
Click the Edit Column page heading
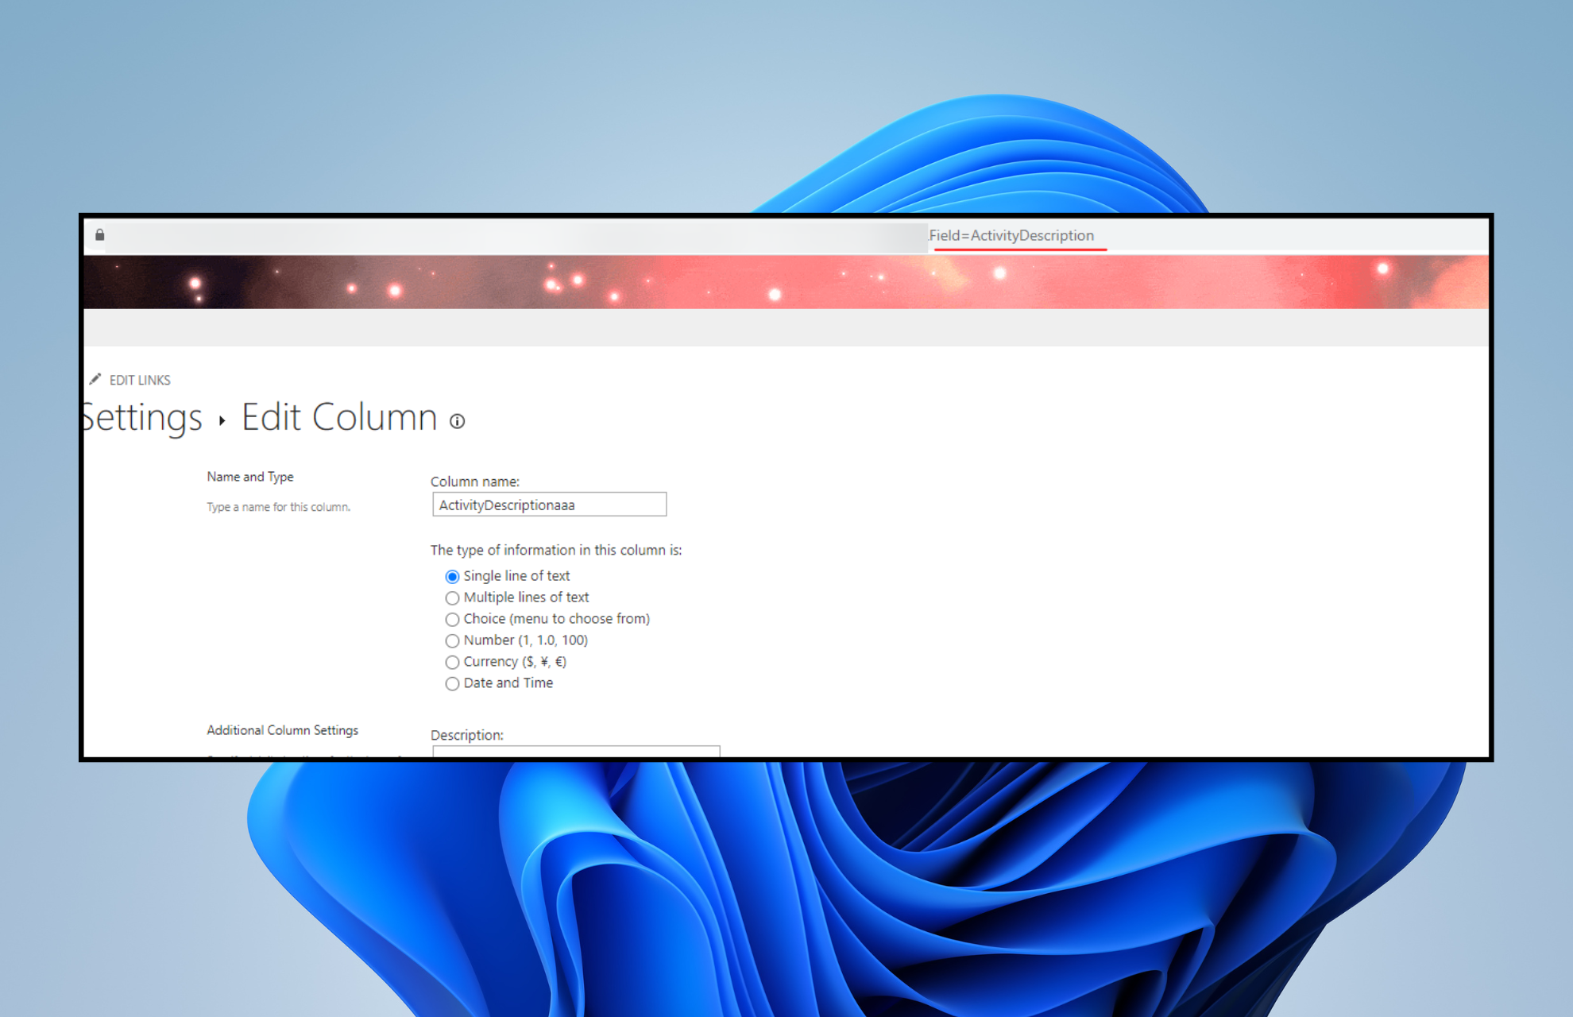[339, 417]
